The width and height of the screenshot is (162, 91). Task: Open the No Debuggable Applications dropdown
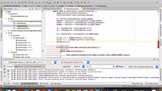pos(74,62)
